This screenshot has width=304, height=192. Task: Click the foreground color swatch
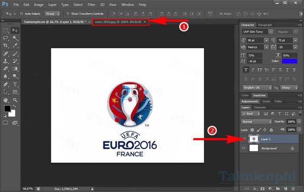pyautogui.click(x=7, y=109)
